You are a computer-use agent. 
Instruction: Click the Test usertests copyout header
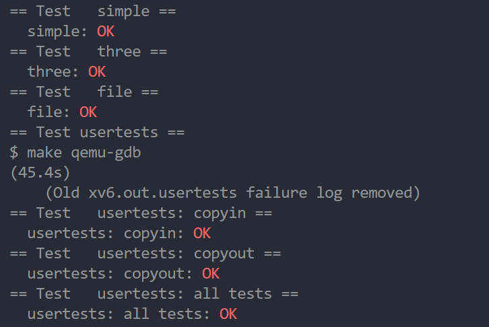coord(145,254)
